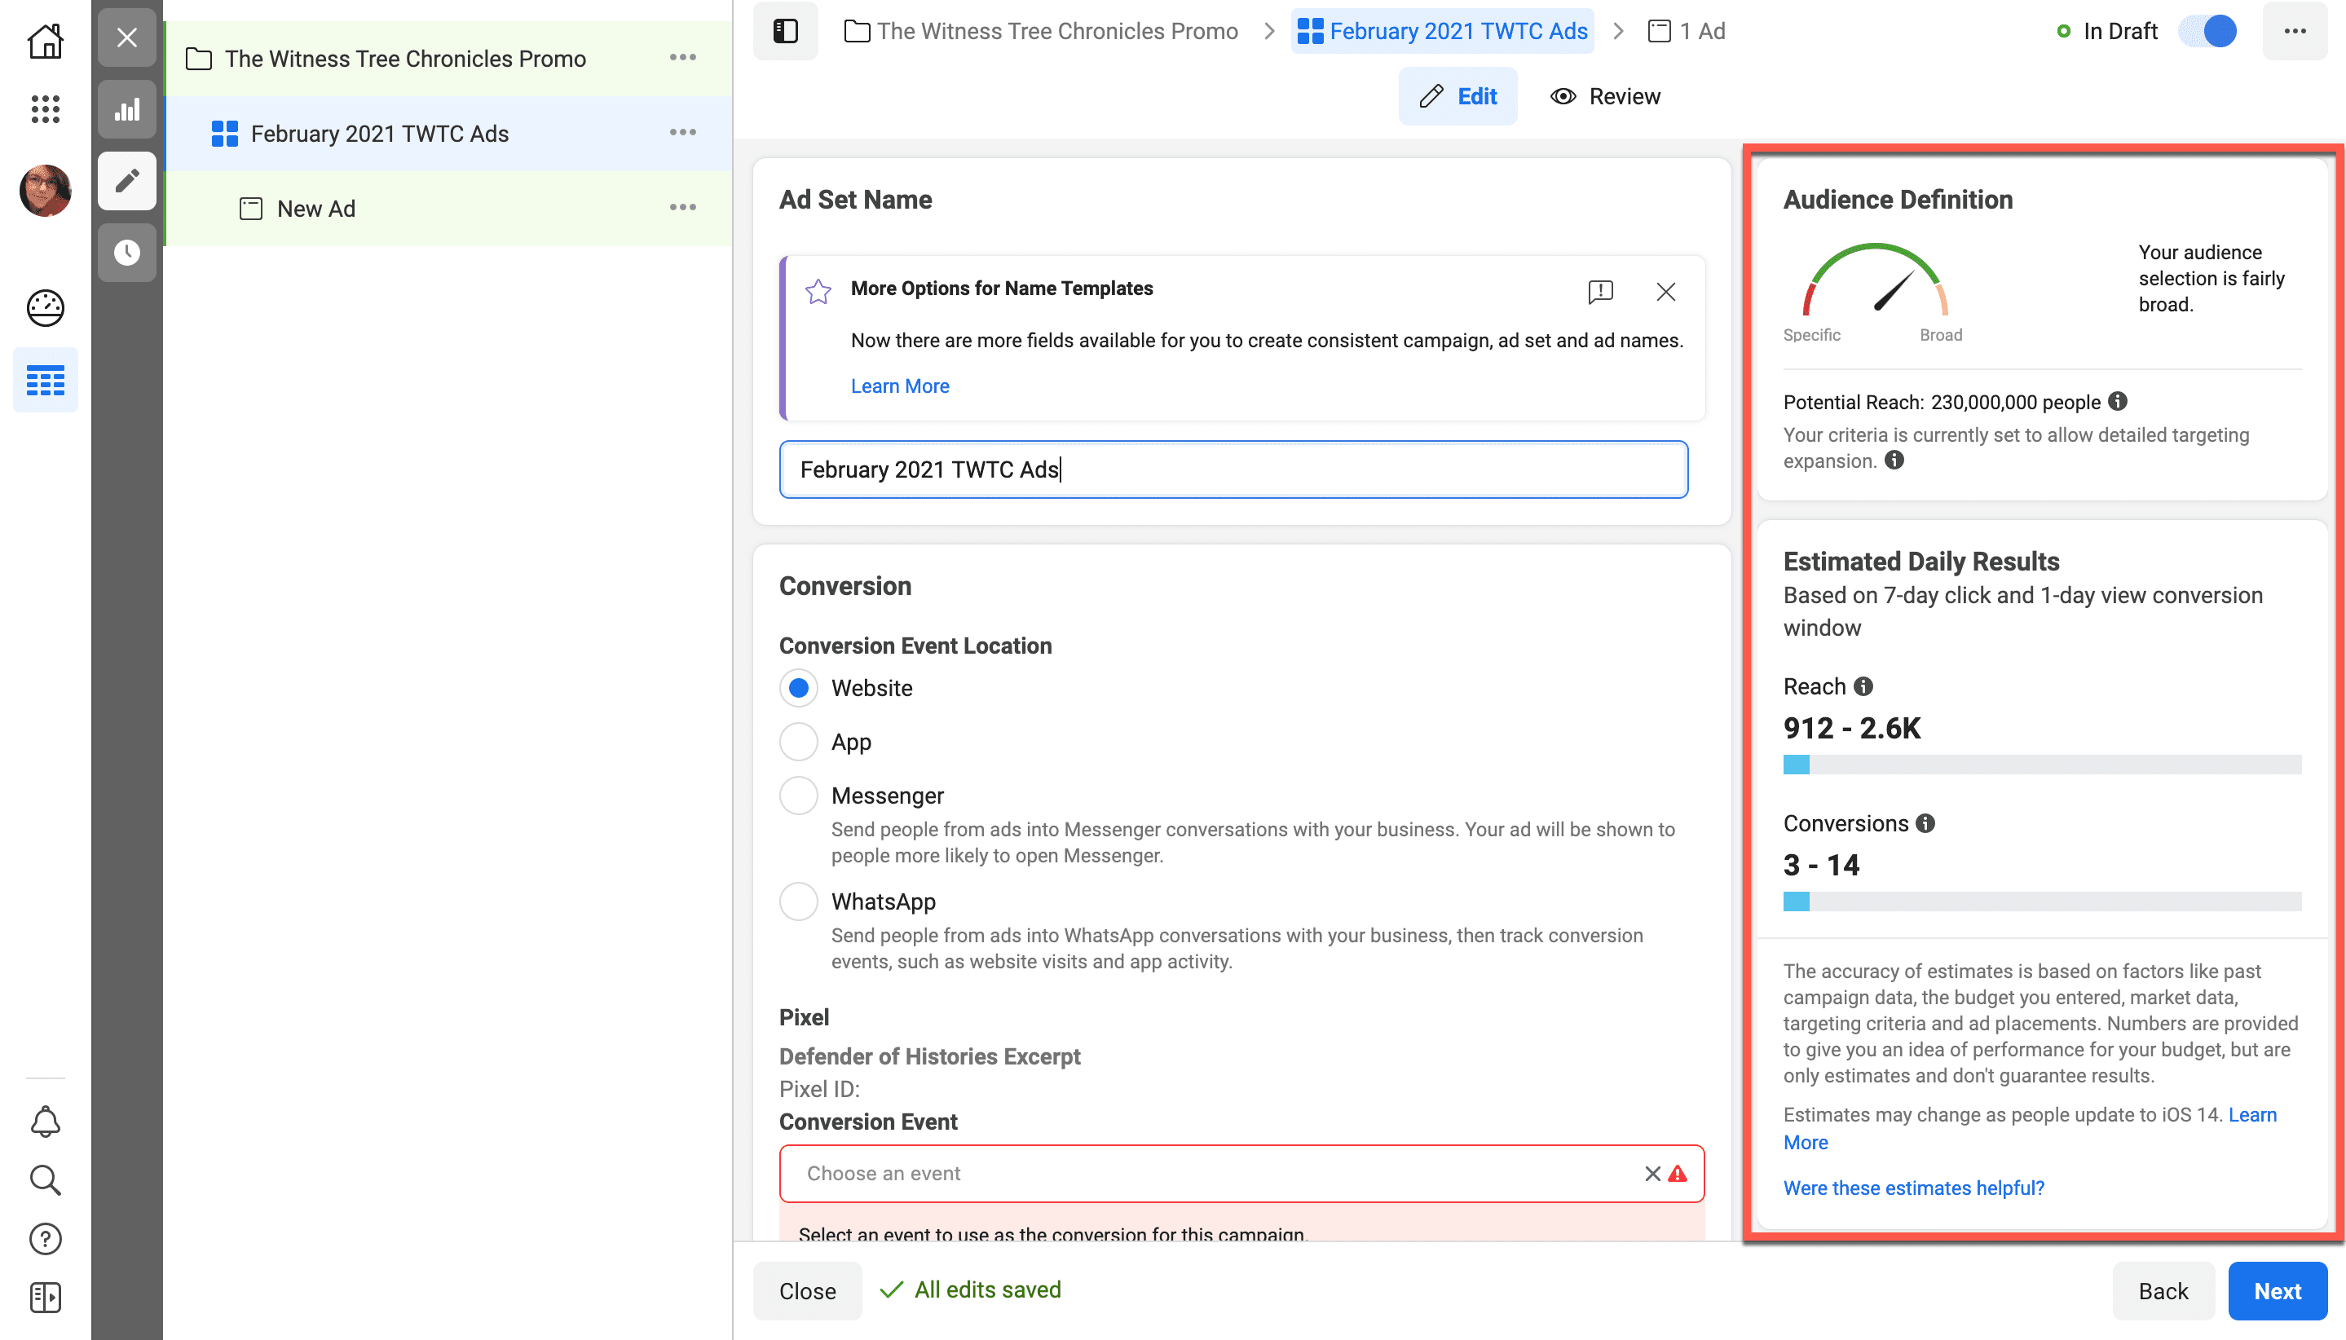This screenshot has height=1340, width=2346.
Task: Open the notifications bell icon
Action: click(x=45, y=1121)
